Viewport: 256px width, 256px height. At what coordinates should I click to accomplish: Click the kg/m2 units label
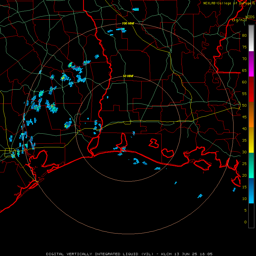[x=239, y=20]
